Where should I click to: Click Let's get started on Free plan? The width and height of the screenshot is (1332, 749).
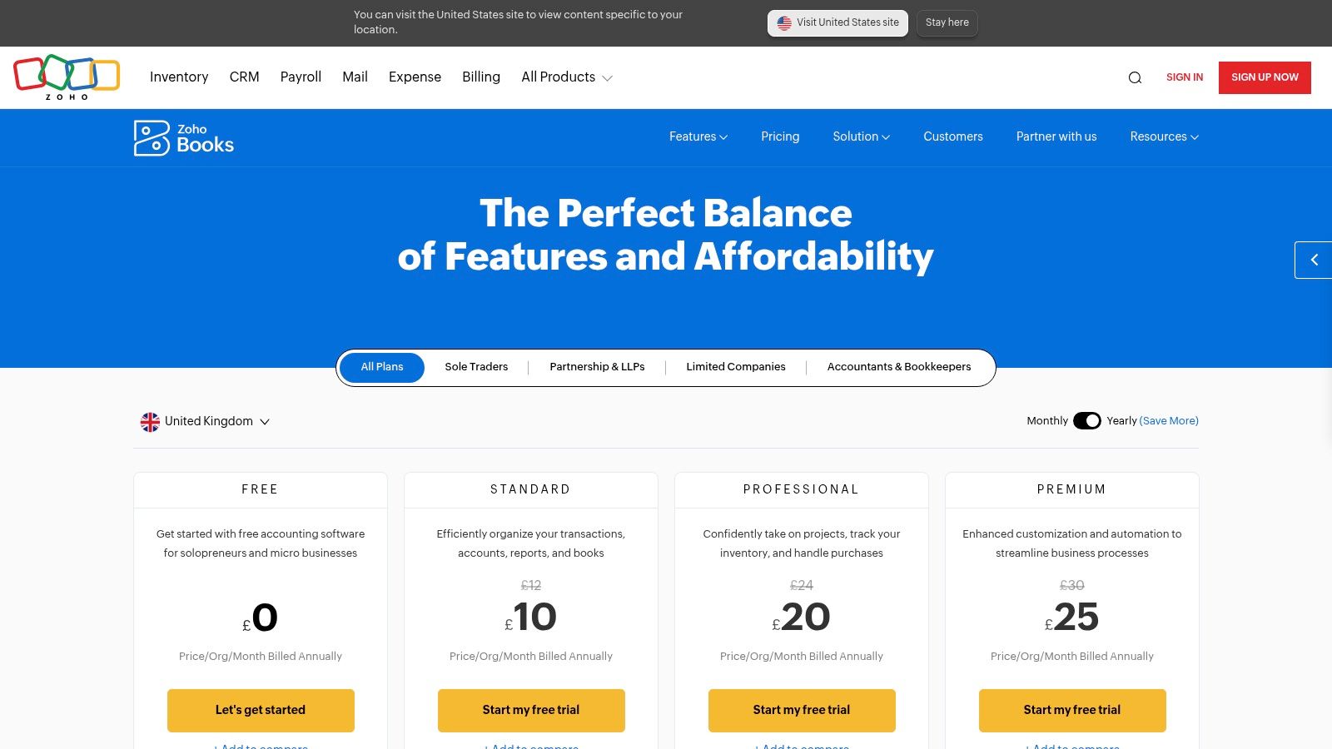pos(261,710)
